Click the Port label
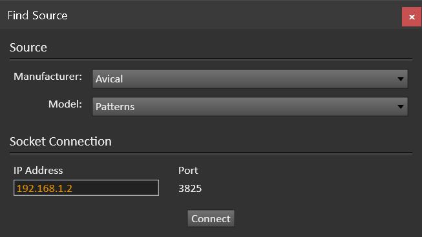 [x=188, y=171]
